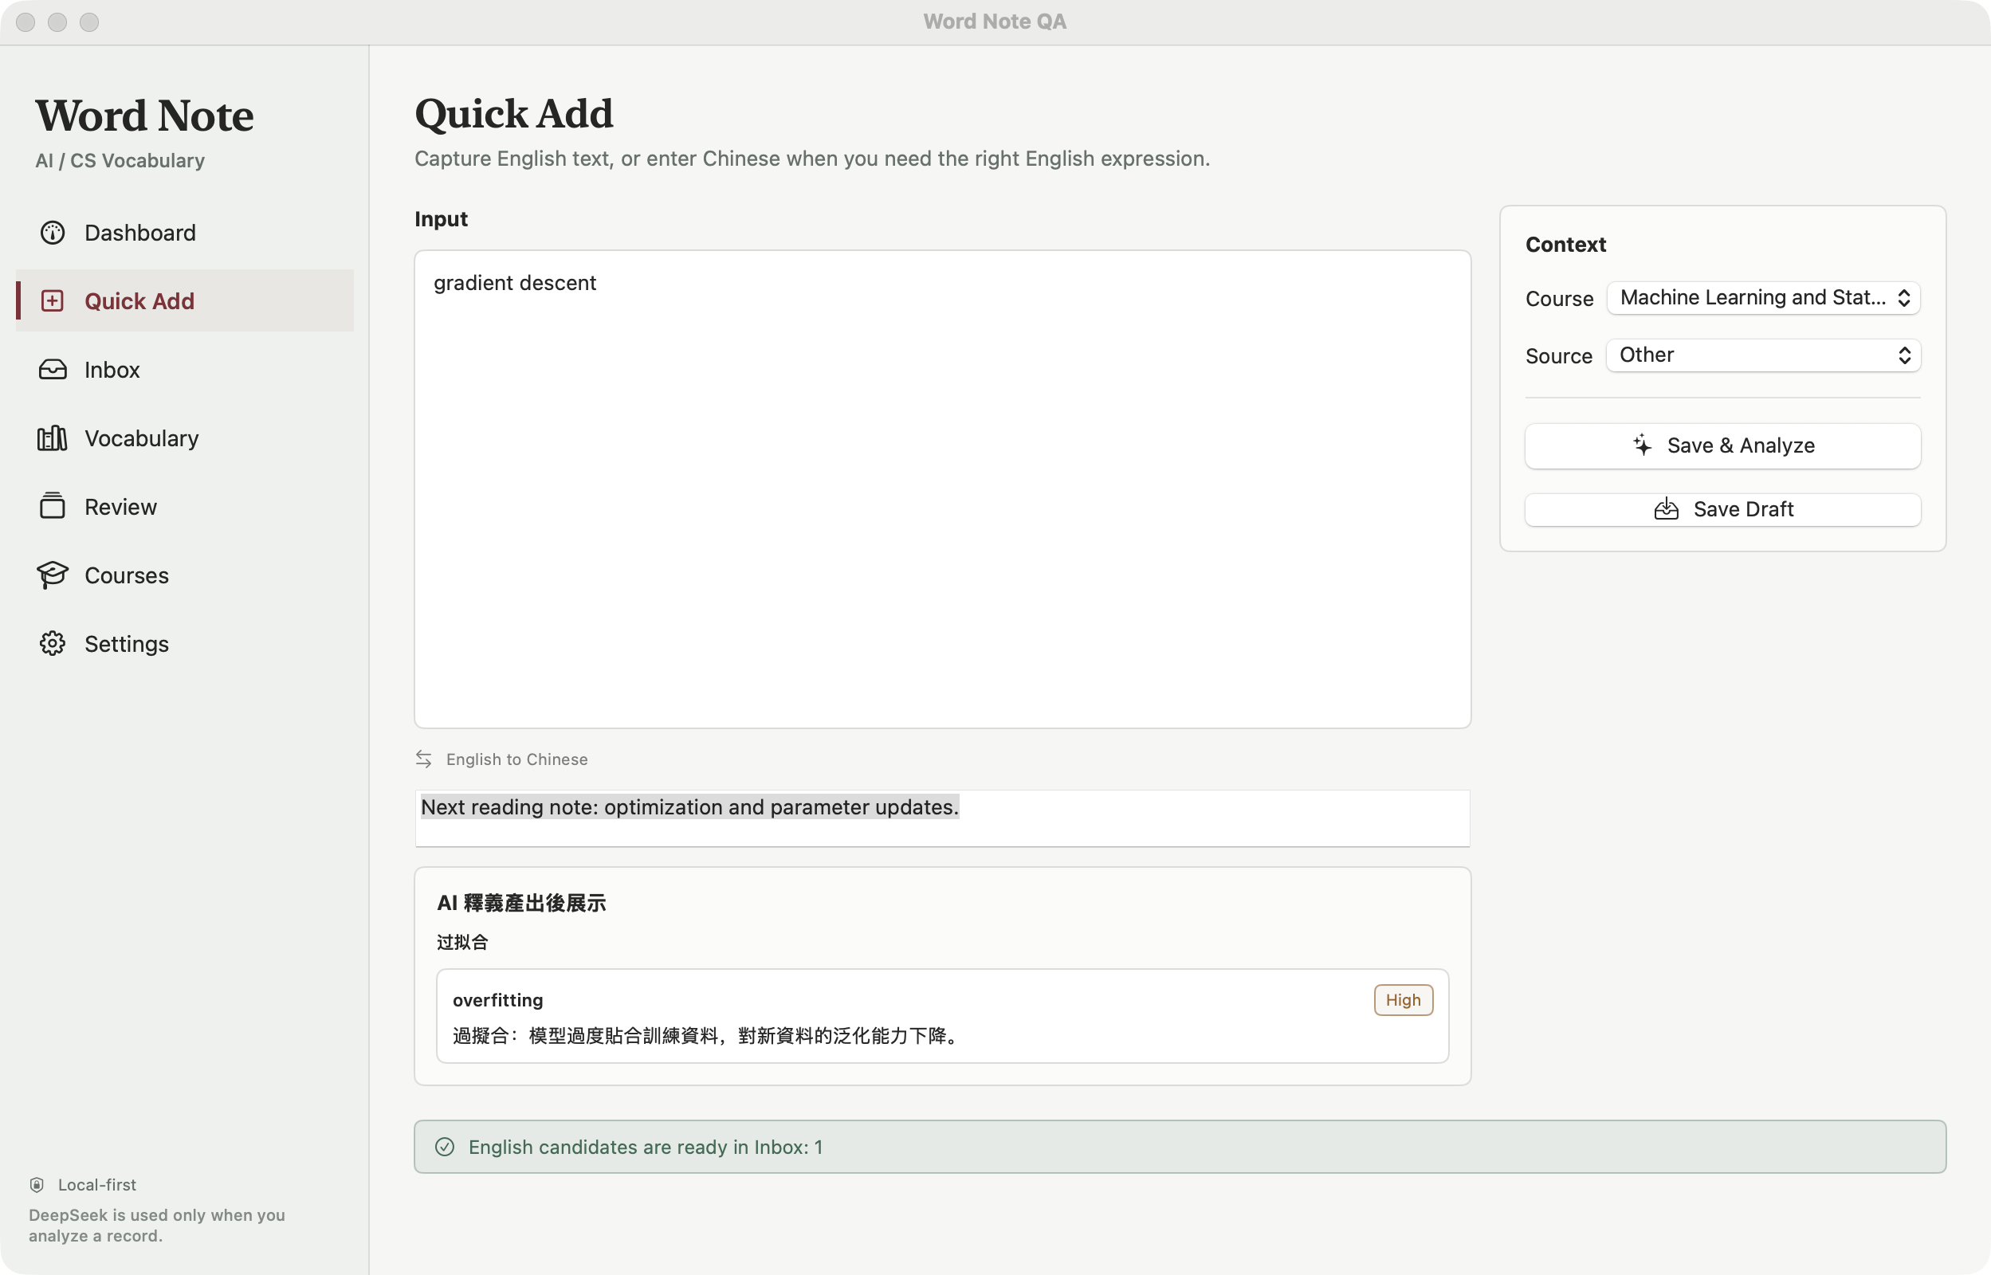The height and width of the screenshot is (1275, 1991).
Task: Switch to the Vocabulary section
Action: click(185, 438)
